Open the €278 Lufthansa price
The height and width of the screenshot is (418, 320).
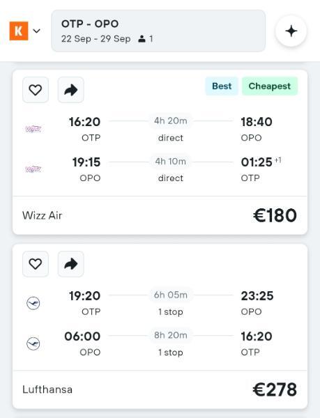[275, 389]
